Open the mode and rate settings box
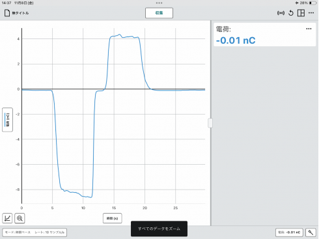319x239 pixels. click(35, 232)
